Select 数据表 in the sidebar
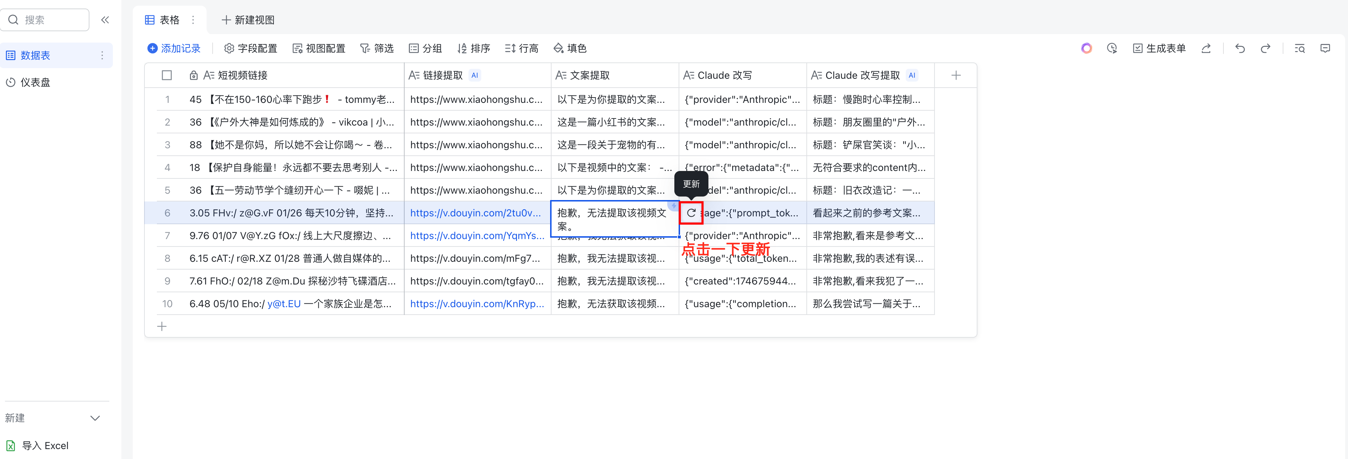1348x459 pixels. (56, 55)
